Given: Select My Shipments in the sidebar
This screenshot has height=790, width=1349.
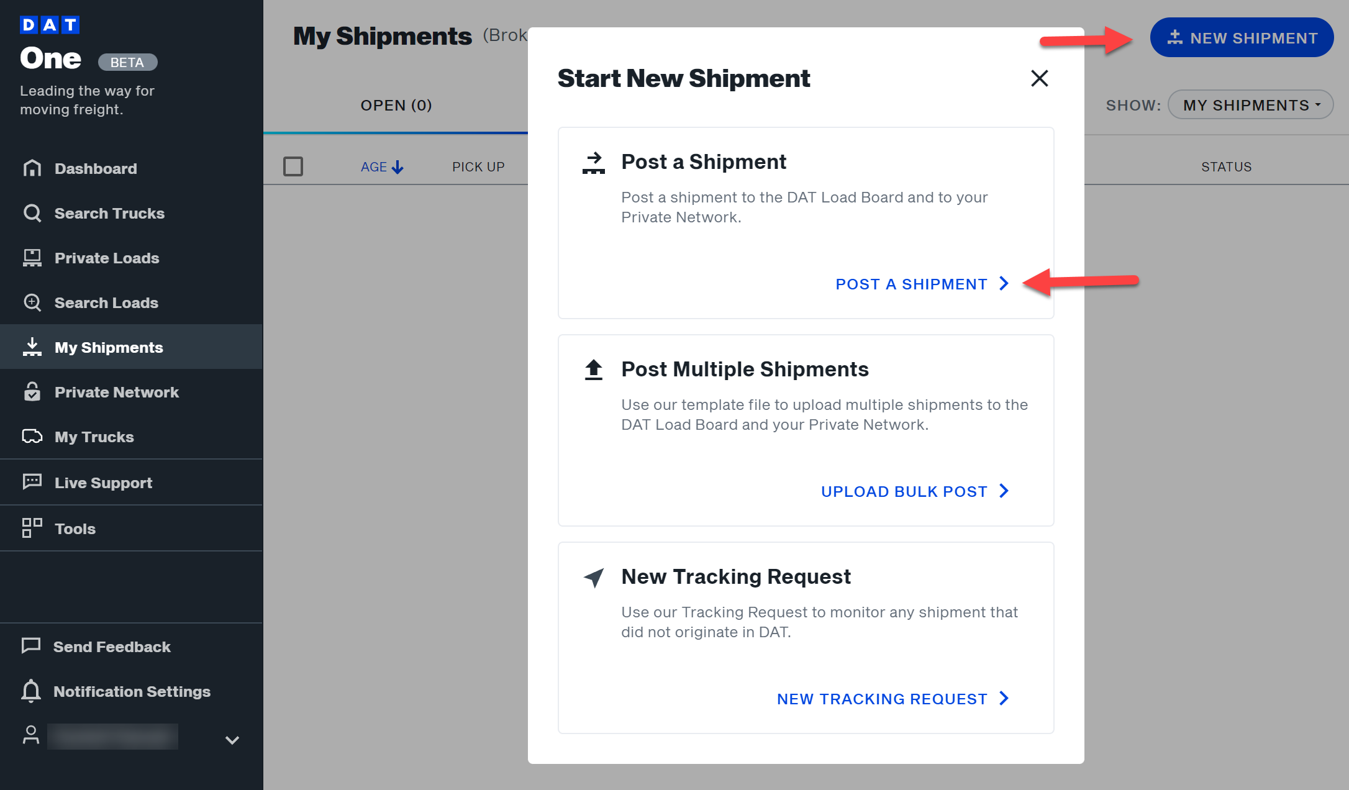Looking at the screenshot, I should click(109, 347).
